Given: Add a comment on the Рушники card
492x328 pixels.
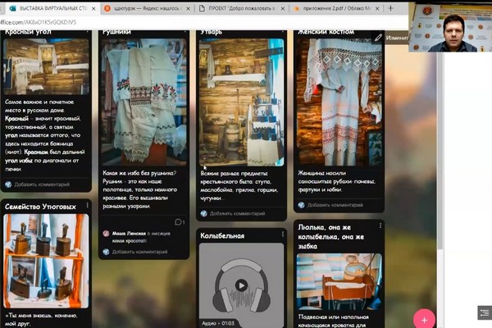Looking at the screenshot, I should click(139, 252).
